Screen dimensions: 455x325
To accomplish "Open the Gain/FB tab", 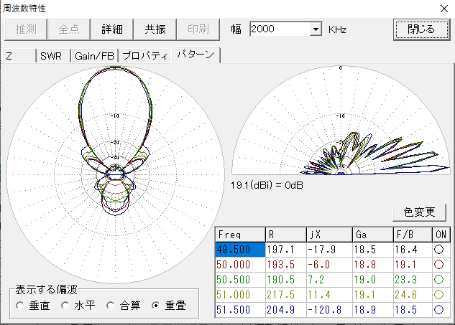I will tap(93, 56).
